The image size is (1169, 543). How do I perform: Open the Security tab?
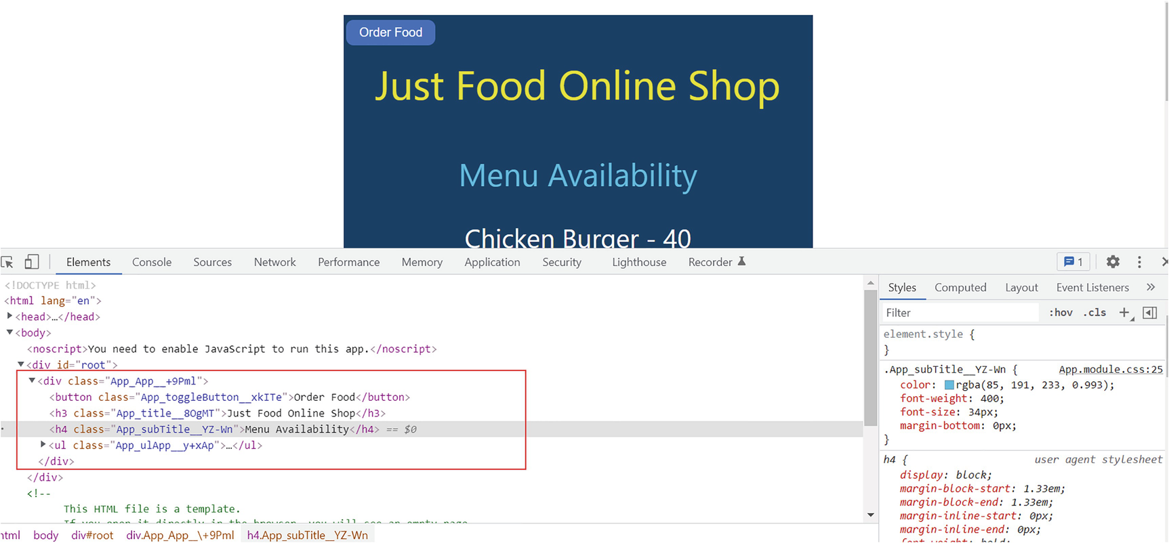click(562, 262)
